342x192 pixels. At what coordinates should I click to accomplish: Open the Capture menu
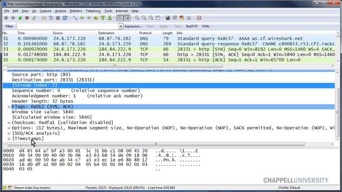45,11
